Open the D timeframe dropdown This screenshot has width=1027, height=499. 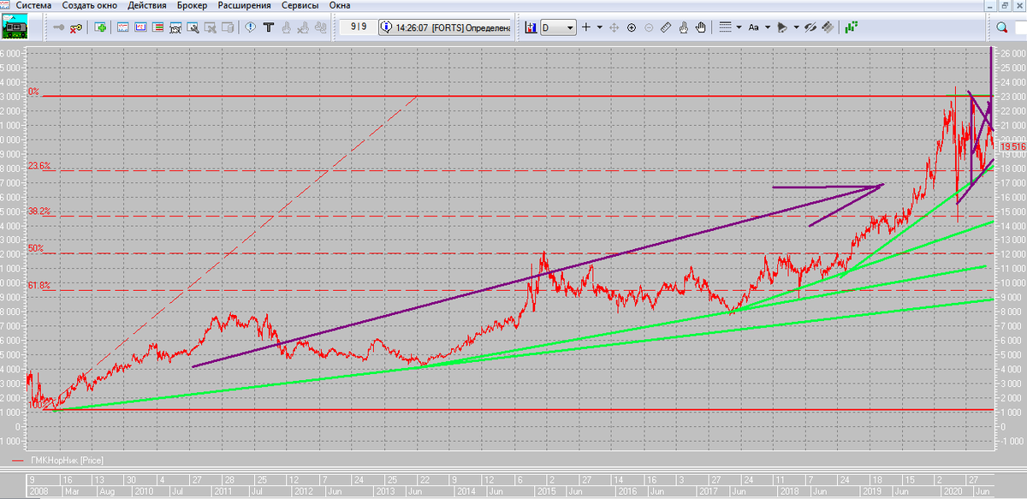(558, 27)
